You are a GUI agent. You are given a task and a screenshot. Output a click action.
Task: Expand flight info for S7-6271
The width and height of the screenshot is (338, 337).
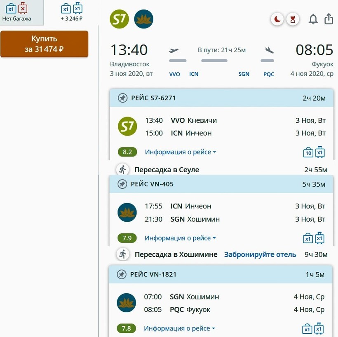[x=180, y=152]
